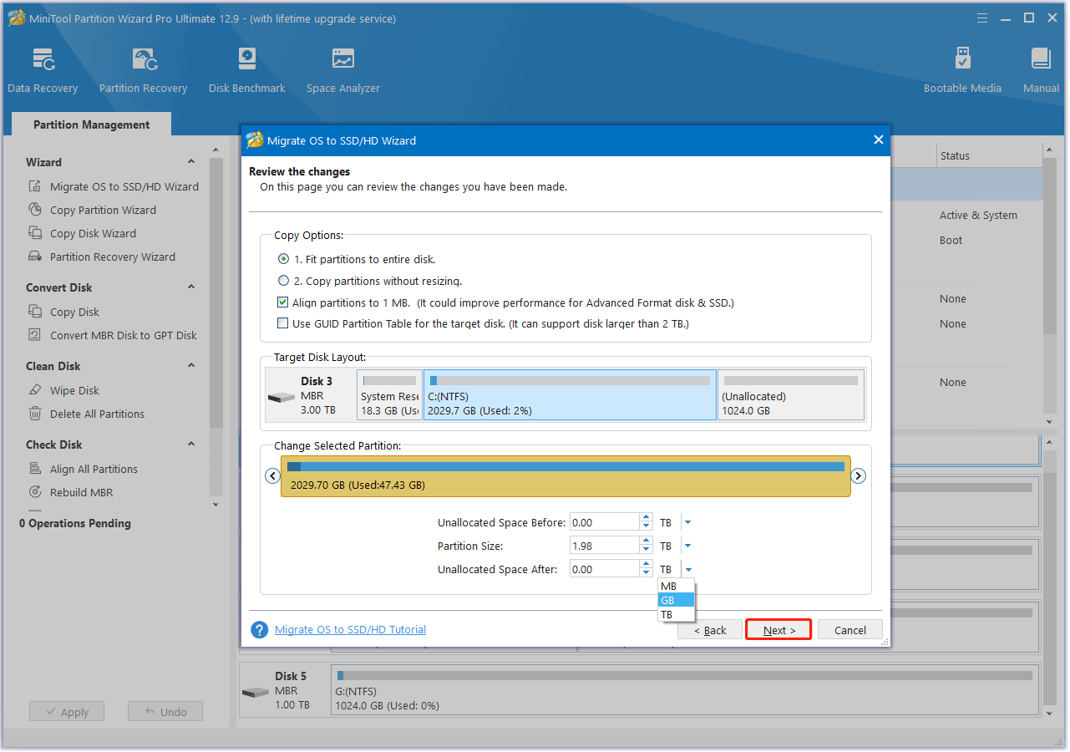Screen dimensions: 1070x752
Task: Cancel the migrate wizard
Action: (850, 630)
